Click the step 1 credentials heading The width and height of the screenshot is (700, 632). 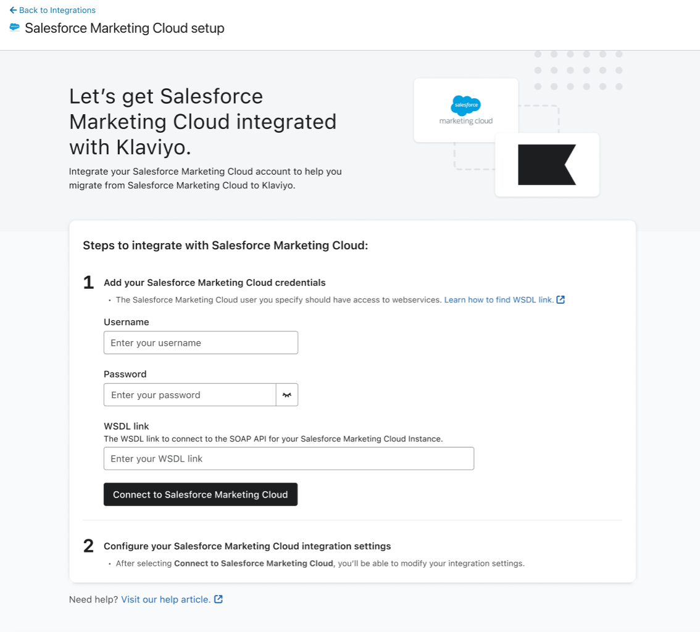(x=214, y=283)
